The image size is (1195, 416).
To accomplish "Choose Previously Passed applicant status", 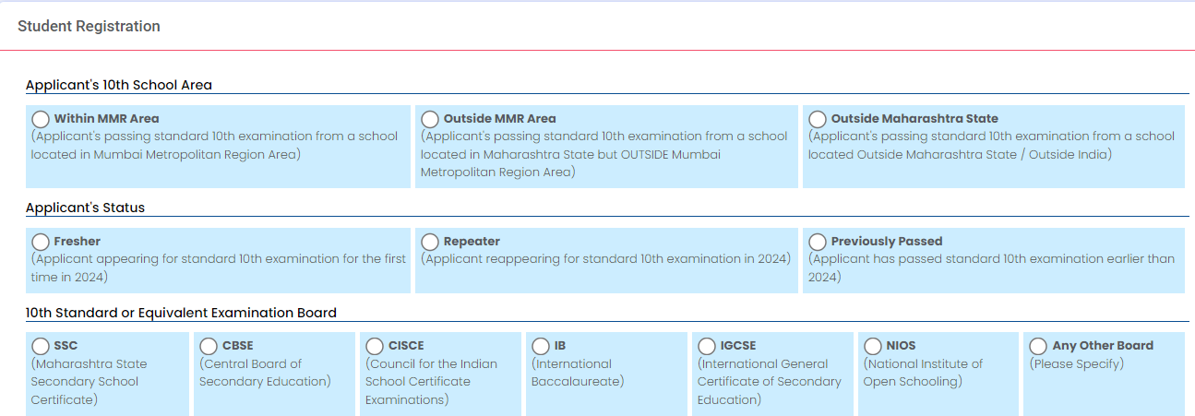I will [818, 242].
